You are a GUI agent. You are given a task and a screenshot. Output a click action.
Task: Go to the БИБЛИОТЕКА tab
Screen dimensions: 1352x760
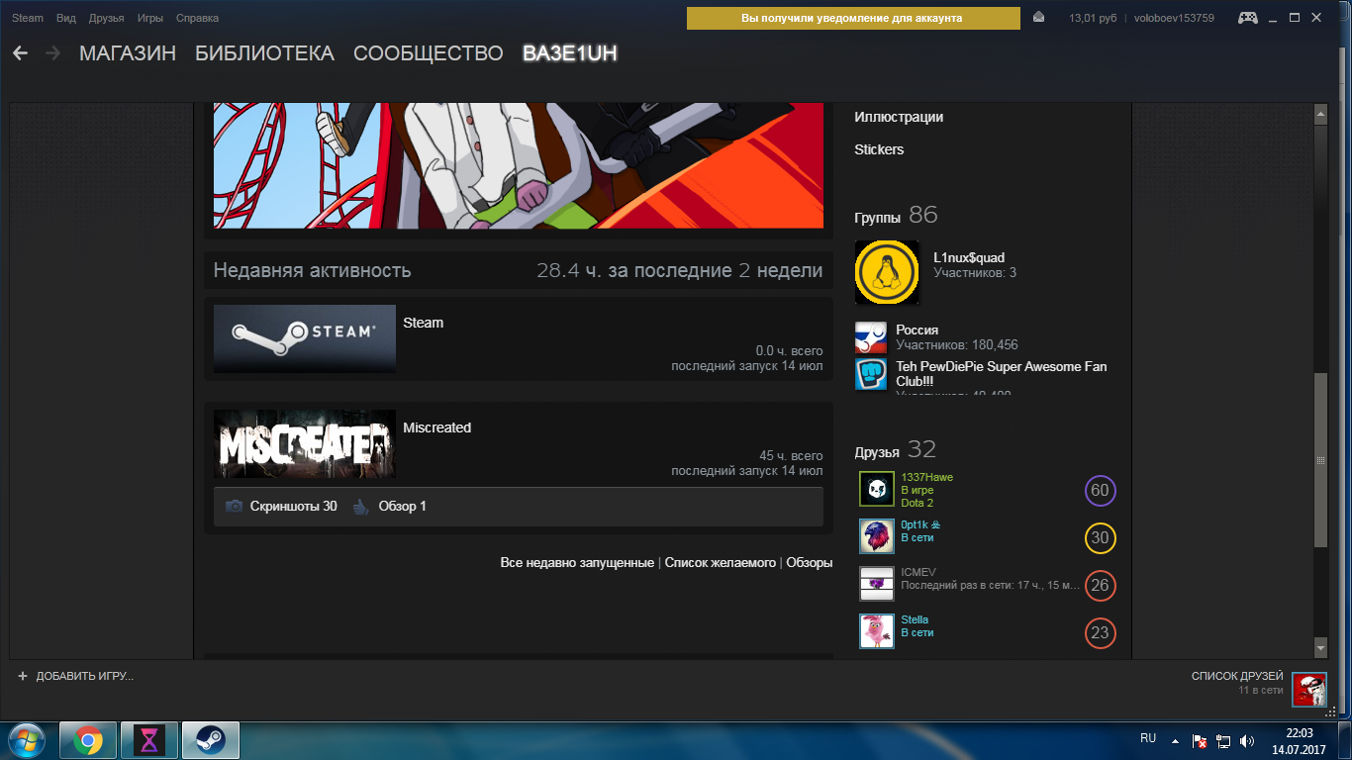point(264,53)
